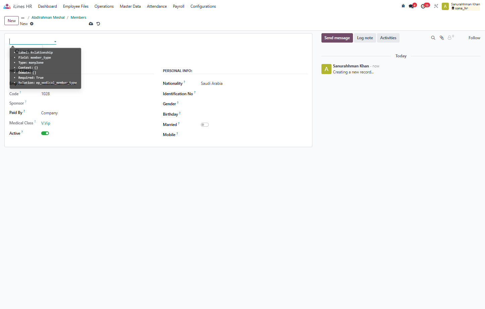Viewport: 485px width, 309px height.
Task: Open attachments via the paperclip icon
Action: pyautogui.click(x=442, y=38)
